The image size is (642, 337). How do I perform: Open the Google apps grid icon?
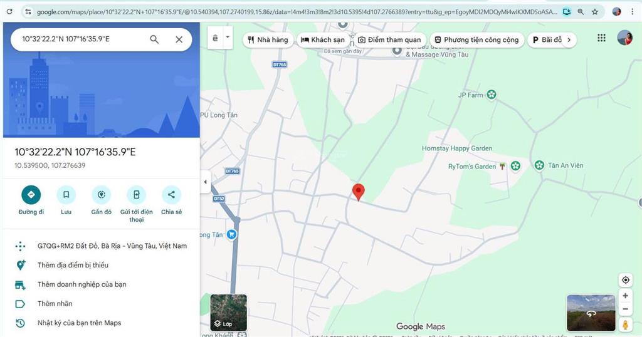[x=601, y=38]
